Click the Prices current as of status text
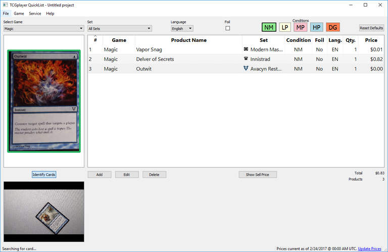Viewport: 388px width, 252px height. tap(316, 248)
